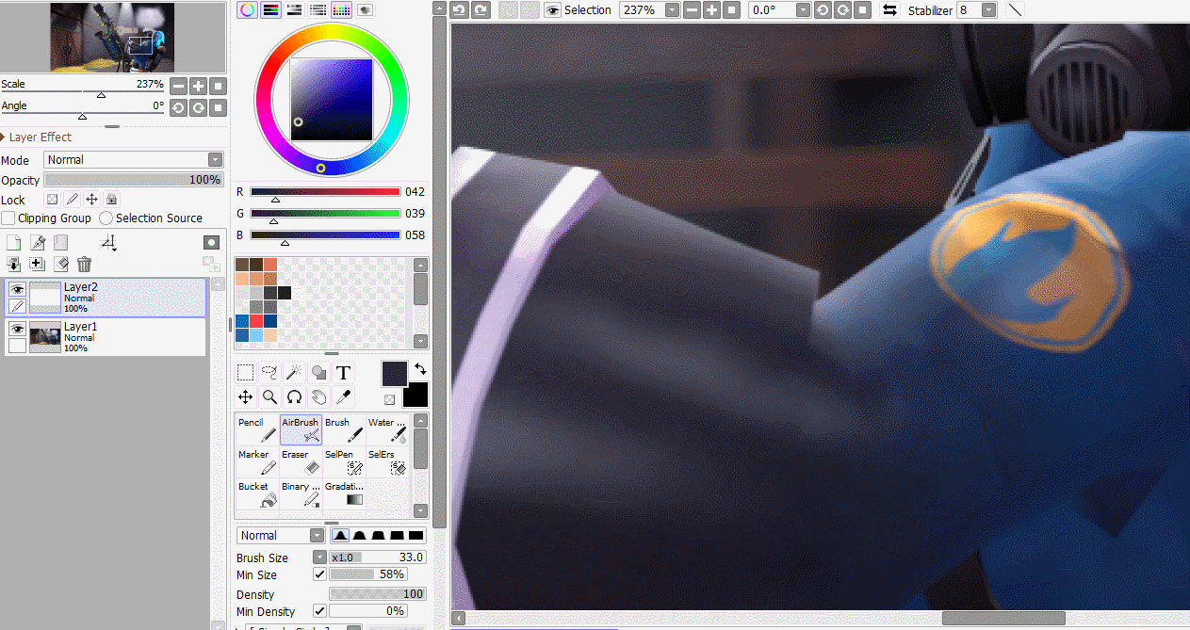Screen dimensions: 1190x630
Task: Choose the Brush tool
Action: [344, 430]
